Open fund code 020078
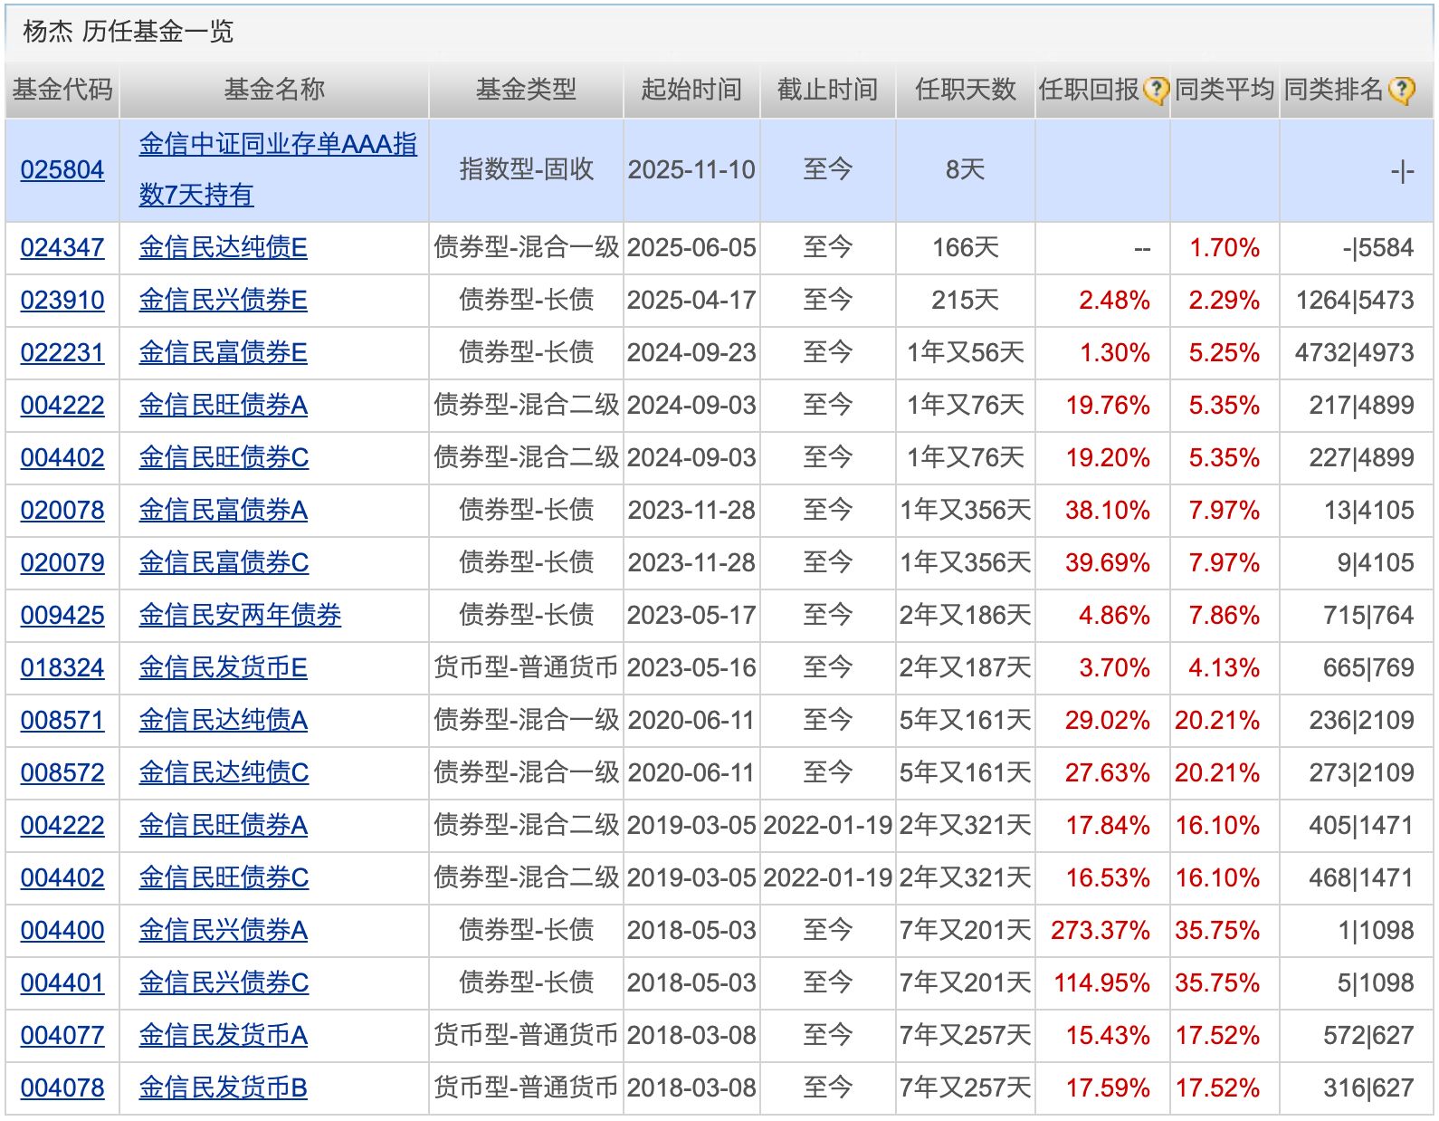Image resolution: width=1439 pixels, height=1121 pixels. (62, 511)
